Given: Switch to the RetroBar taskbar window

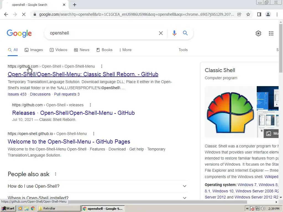Looking at the screenshot, I should 59,209.
